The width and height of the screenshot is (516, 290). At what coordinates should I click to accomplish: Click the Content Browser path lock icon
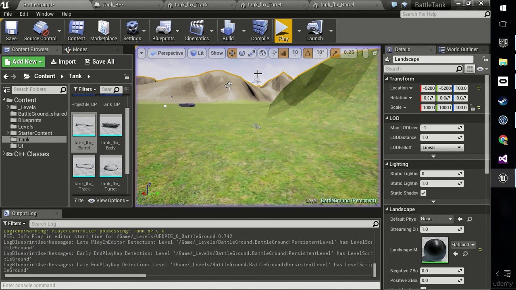click(126, 77)
